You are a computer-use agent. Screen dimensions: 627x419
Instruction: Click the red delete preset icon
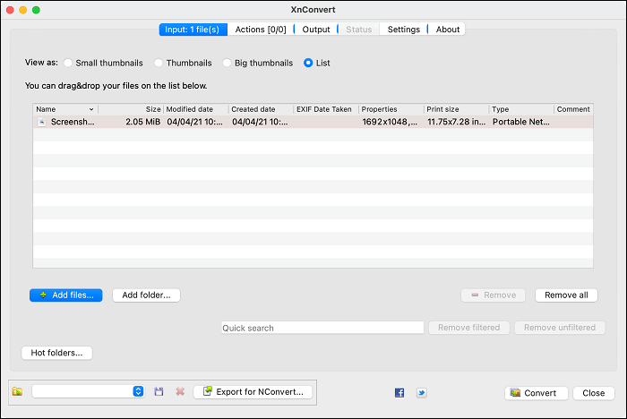tap(180, 391)
